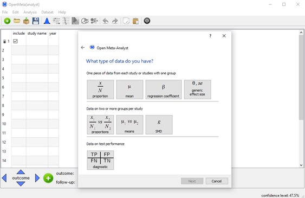
Task: Select the SMD data type option
Action: (x=159, y=125)
